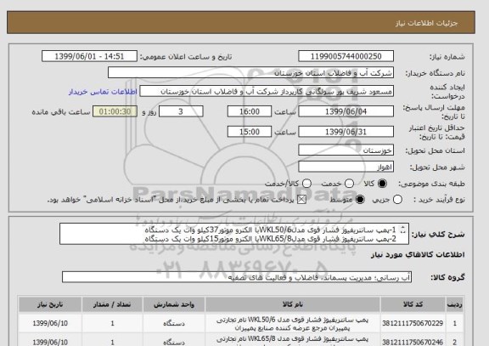Viewport: 489px width, 346px height.
Task: Select the کالا radio button
Action: click(x=382, y=184)
